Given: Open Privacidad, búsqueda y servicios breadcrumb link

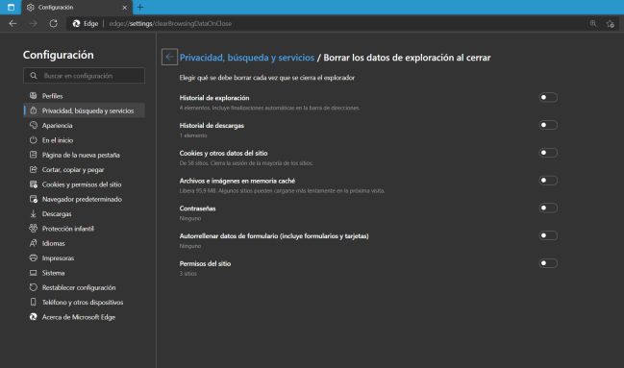Looking at the screenshot, I should (247, 58).
